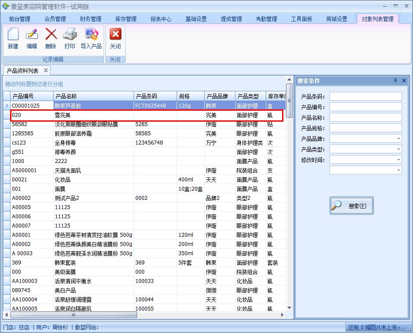Viewport: 413px width, 333px height.
Task: Click the 打印 (Print) printer icon
Action: coord(70,35)
